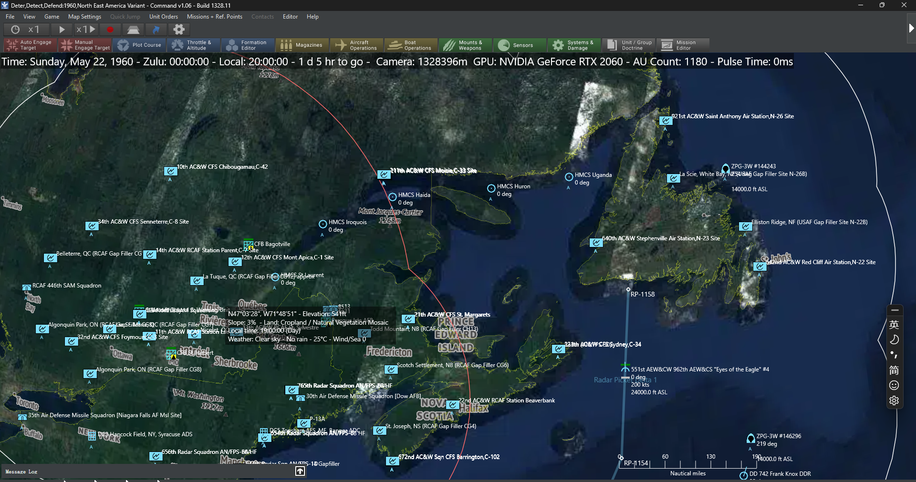
Task: Open the Sensors window
Action: point(520,45)
